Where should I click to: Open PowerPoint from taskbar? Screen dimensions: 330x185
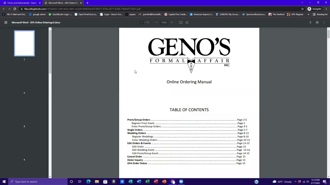pos(164,182)
